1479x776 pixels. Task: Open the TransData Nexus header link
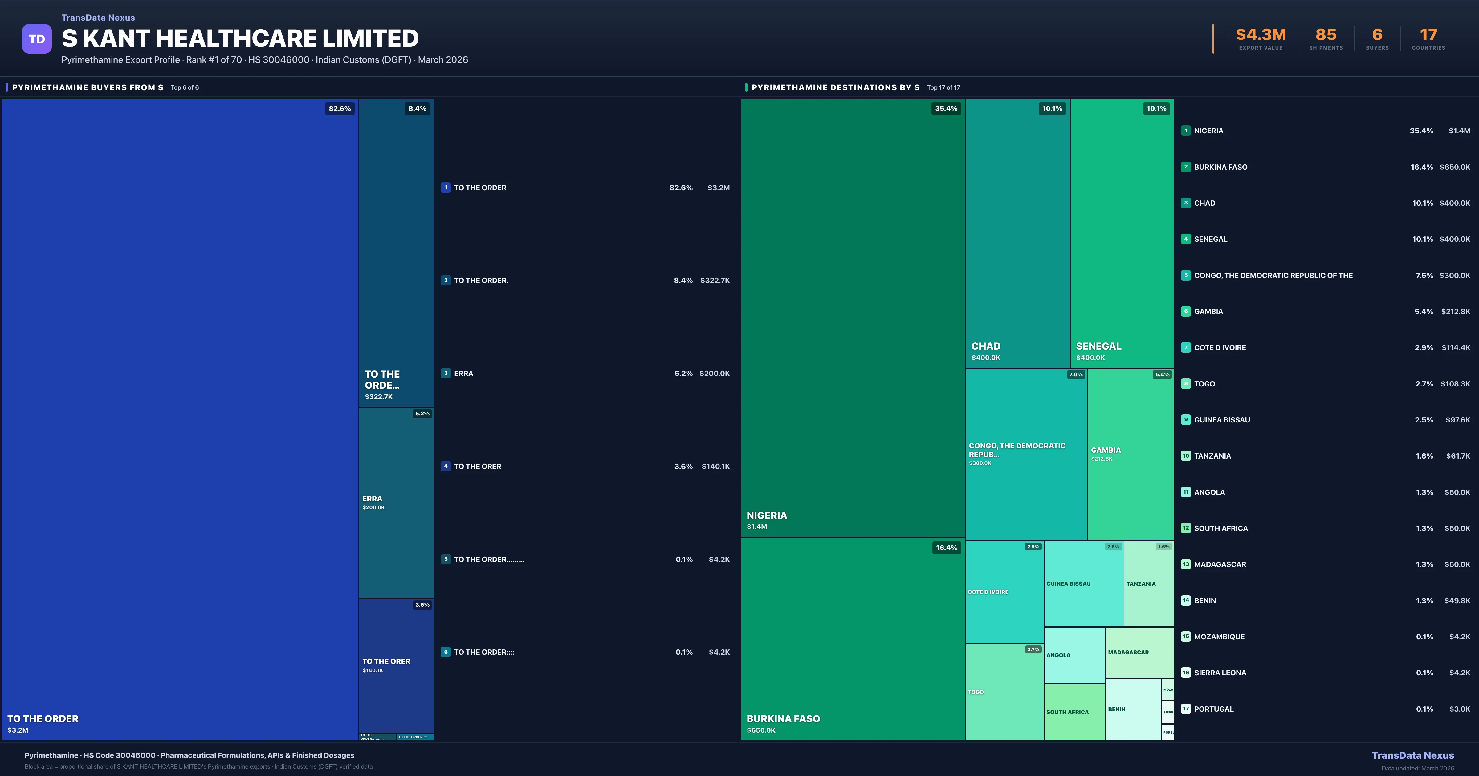98,18
